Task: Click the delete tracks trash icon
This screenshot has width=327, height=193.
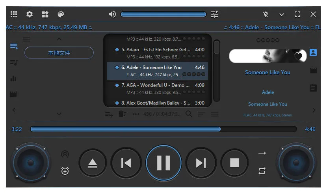Action: [123, 114]
